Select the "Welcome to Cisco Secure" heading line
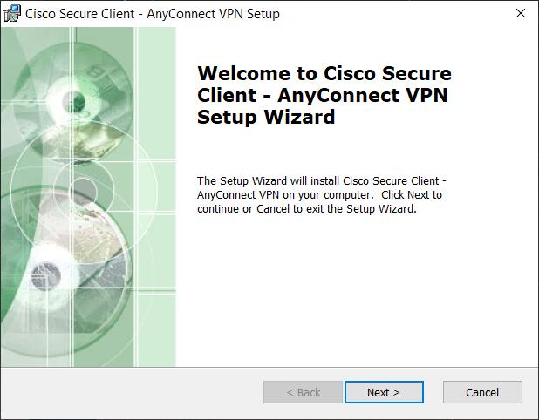The height and width of the screenshot is (420, 539). click(x=324, y=73)
